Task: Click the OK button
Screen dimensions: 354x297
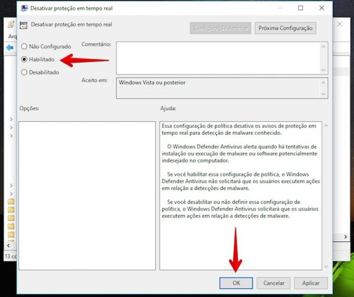Action: [x=236, y=283]
